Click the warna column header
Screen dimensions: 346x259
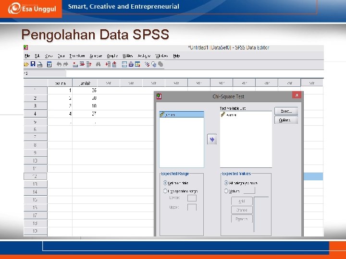(60, 83)
